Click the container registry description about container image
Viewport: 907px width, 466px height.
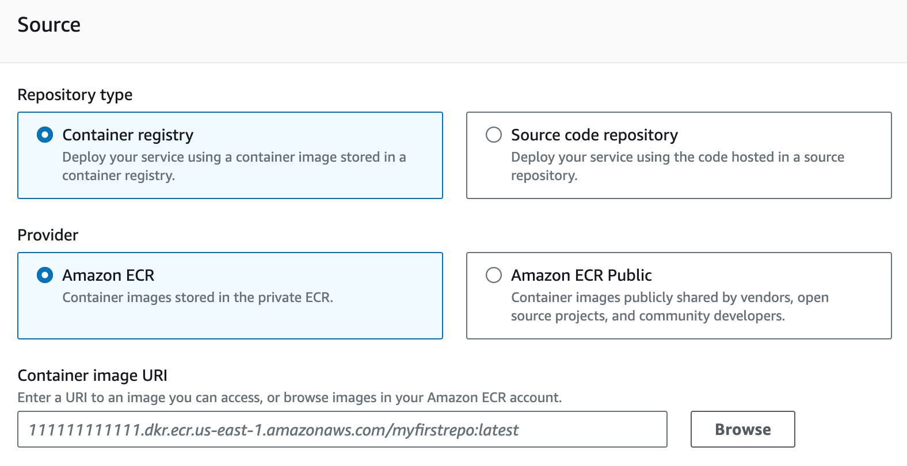234,166
